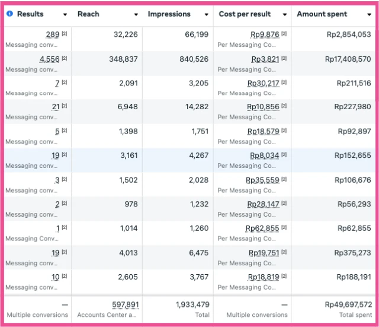Image resolution: width=379 pixels, height=327 pixels.
Task: Click the [2] footnote next to 289
Action: pyautogui.click(x=65, y=34)
